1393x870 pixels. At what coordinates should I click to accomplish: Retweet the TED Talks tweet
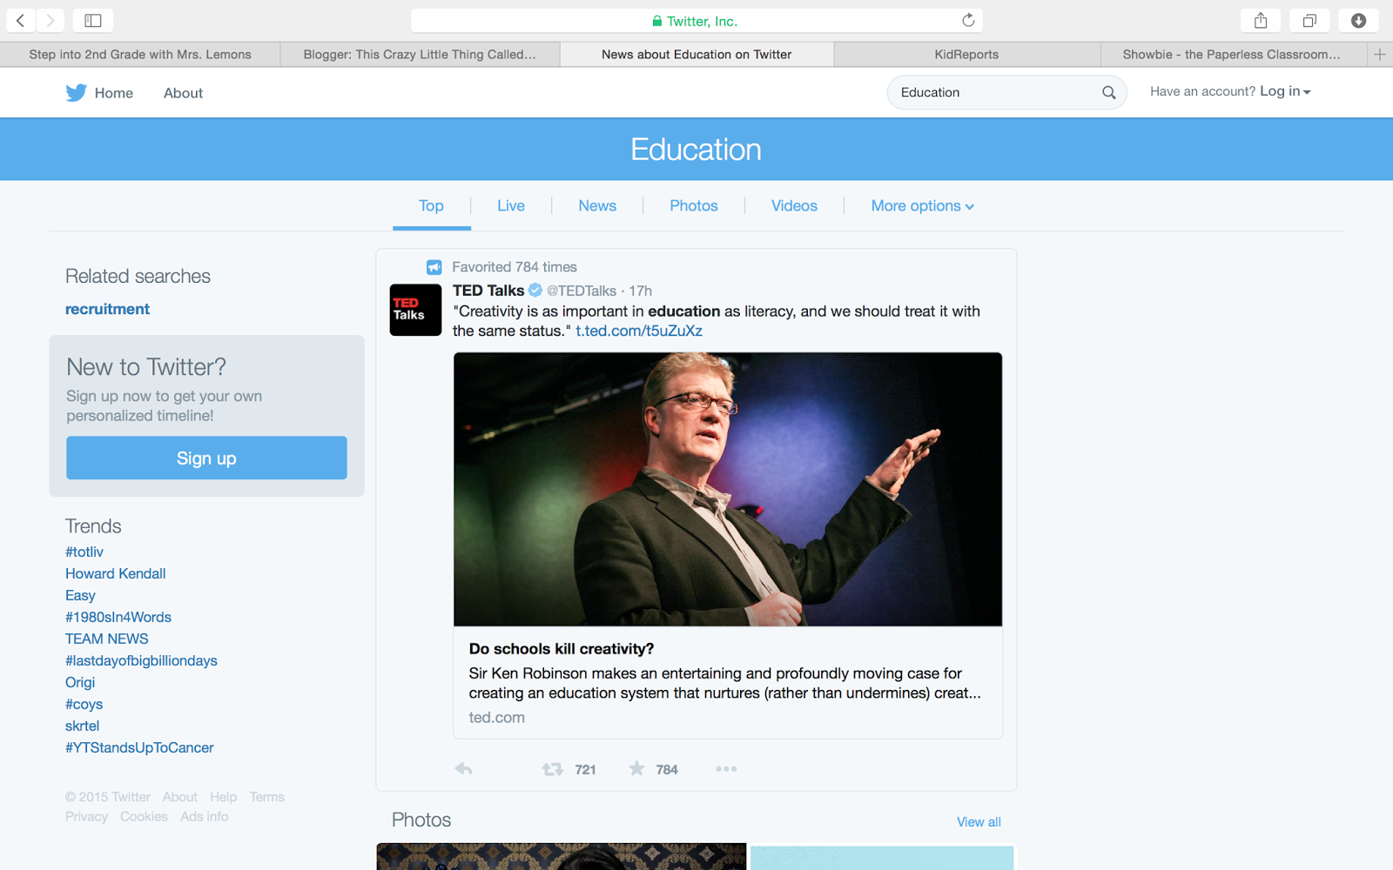coord(552,769)
